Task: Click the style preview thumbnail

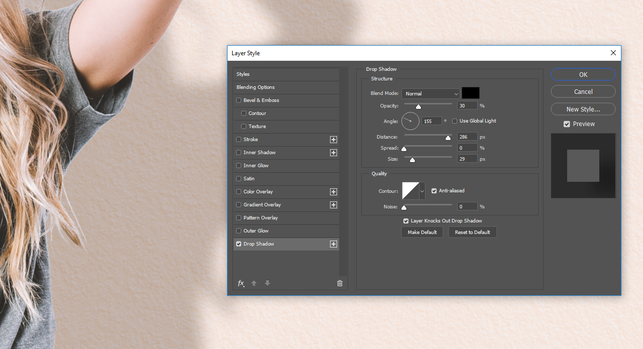Action: (x=583, y=166)
